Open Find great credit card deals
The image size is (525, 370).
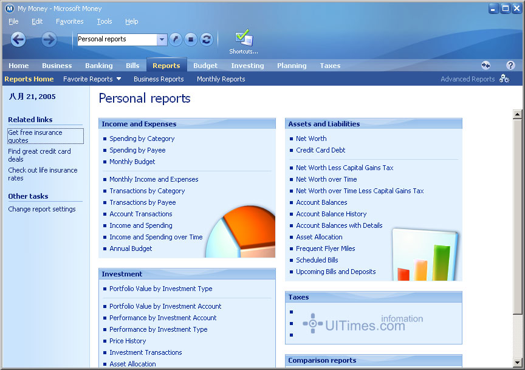click(x=39, y=155)
